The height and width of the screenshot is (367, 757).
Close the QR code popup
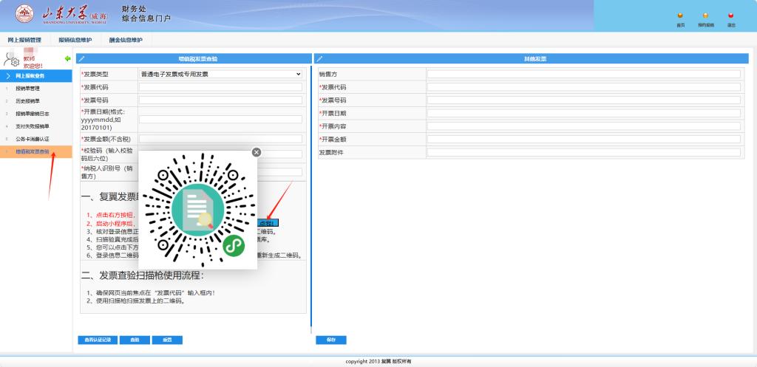[257, 152]
